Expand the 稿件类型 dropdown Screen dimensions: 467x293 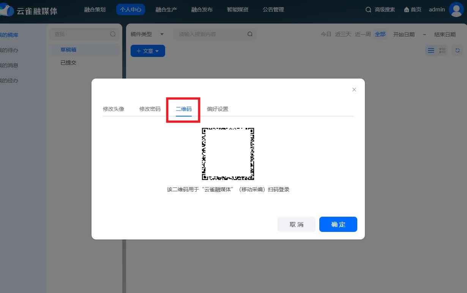[147, 34]
